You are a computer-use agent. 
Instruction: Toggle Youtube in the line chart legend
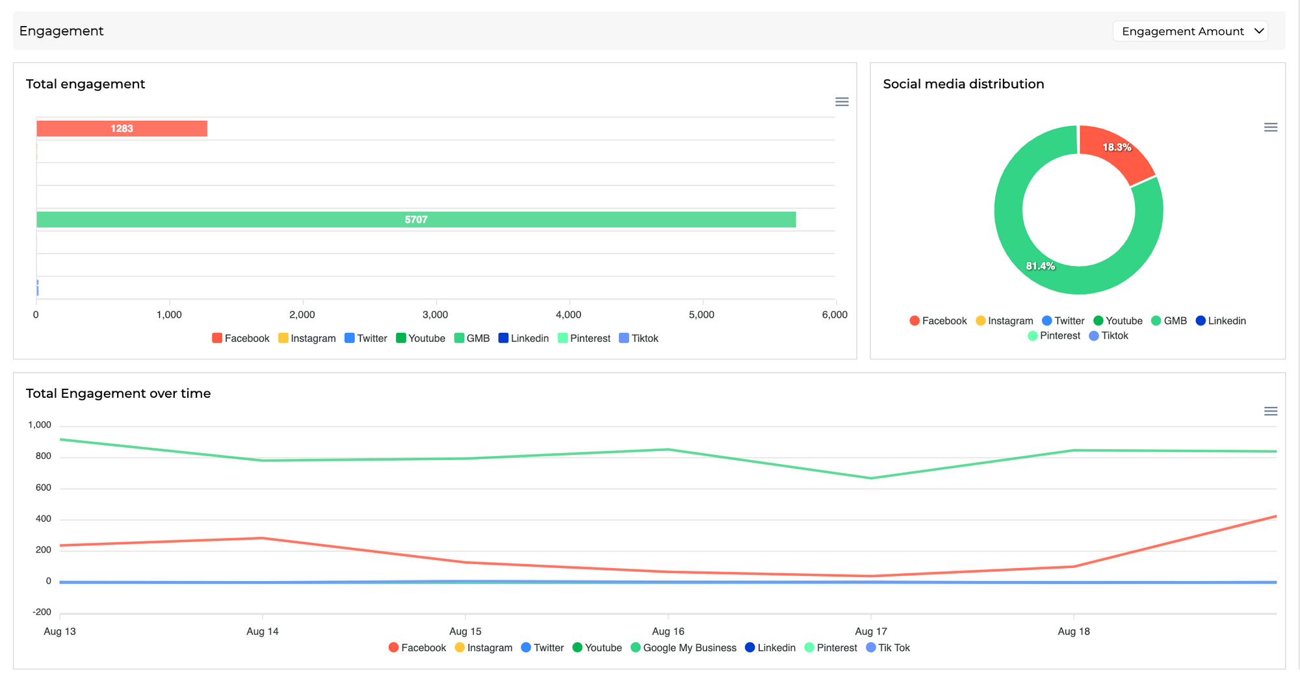pos(597,648)
